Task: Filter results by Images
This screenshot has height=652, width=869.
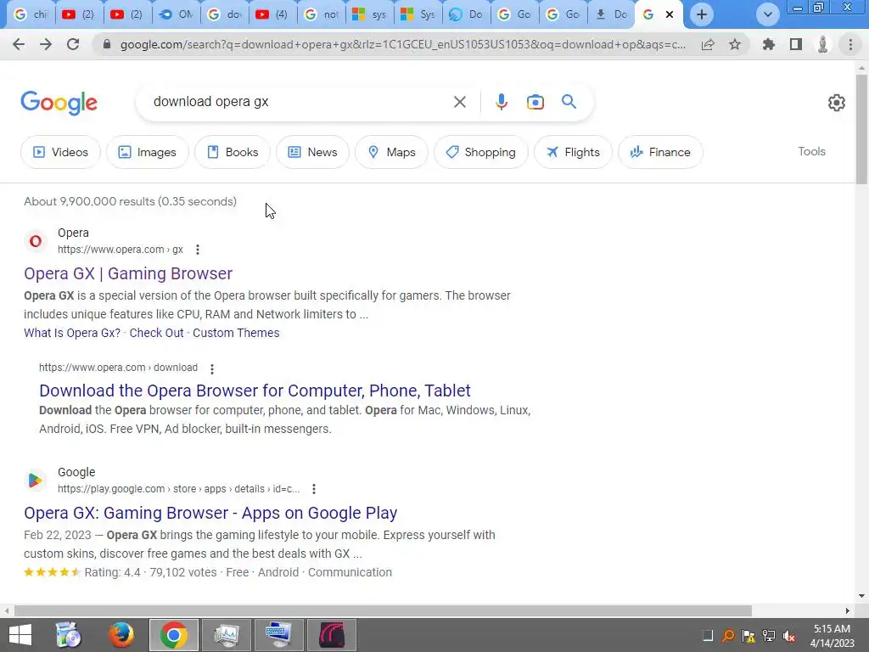Action: coord(148,152)
